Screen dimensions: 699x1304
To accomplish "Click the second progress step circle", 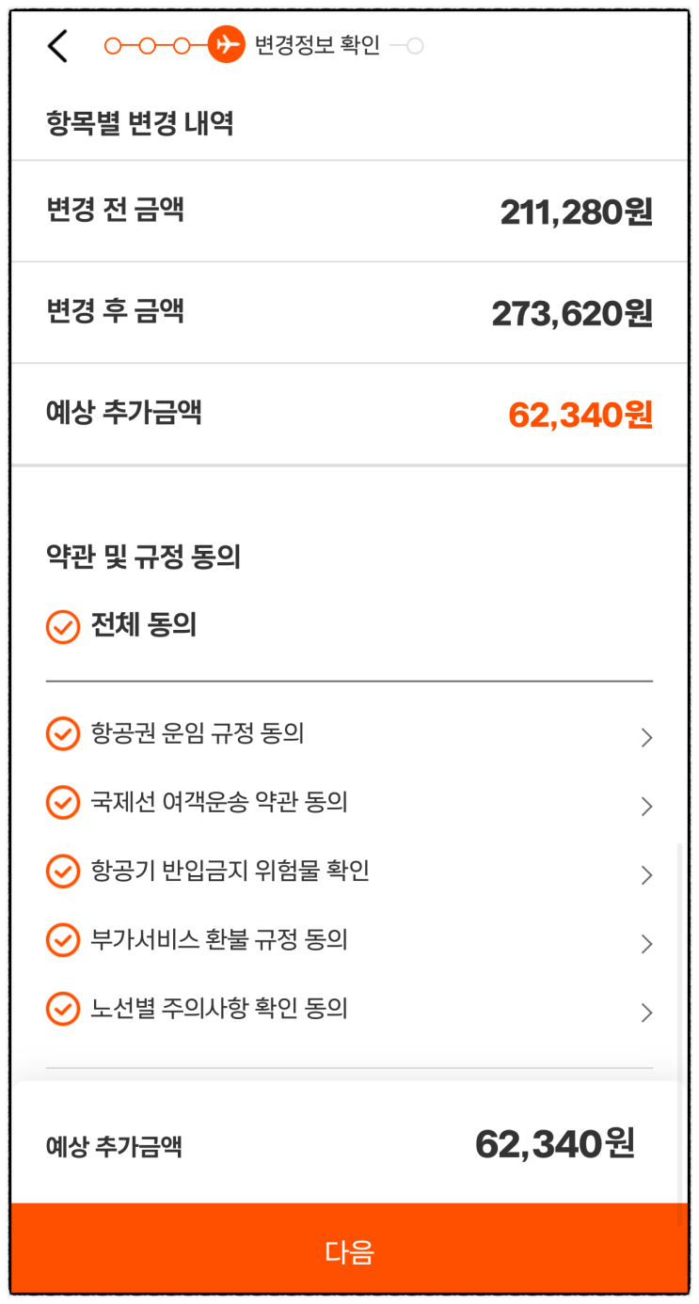I will click(x=147, y=45).
